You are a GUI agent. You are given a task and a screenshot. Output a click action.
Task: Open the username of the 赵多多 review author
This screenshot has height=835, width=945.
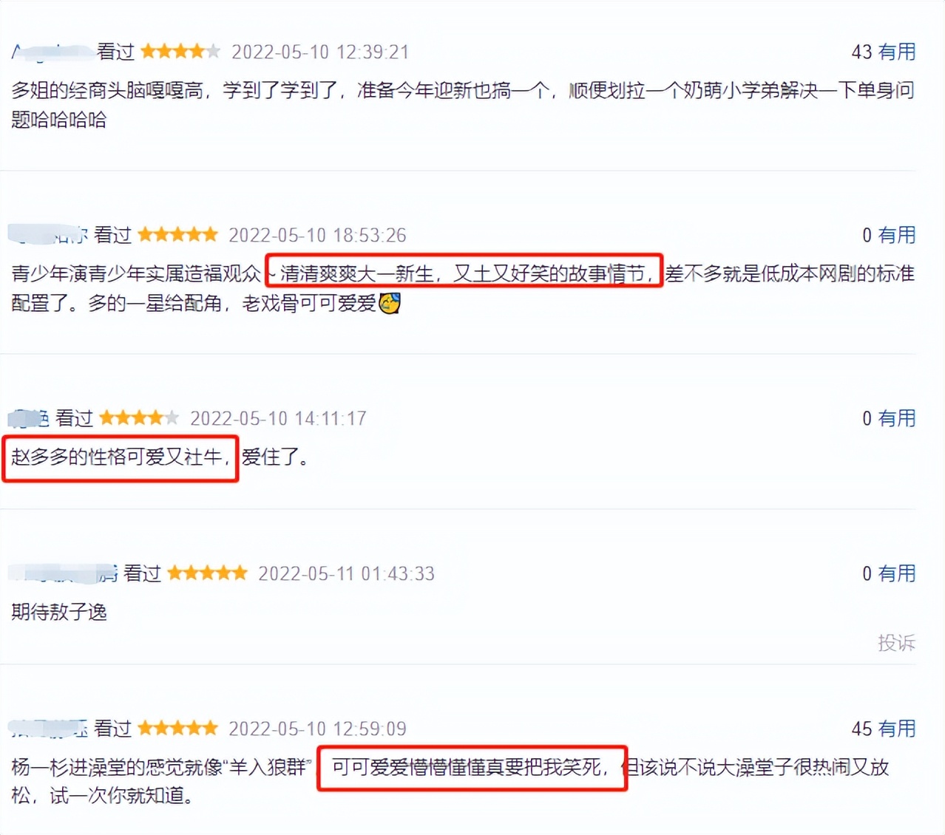29,418
